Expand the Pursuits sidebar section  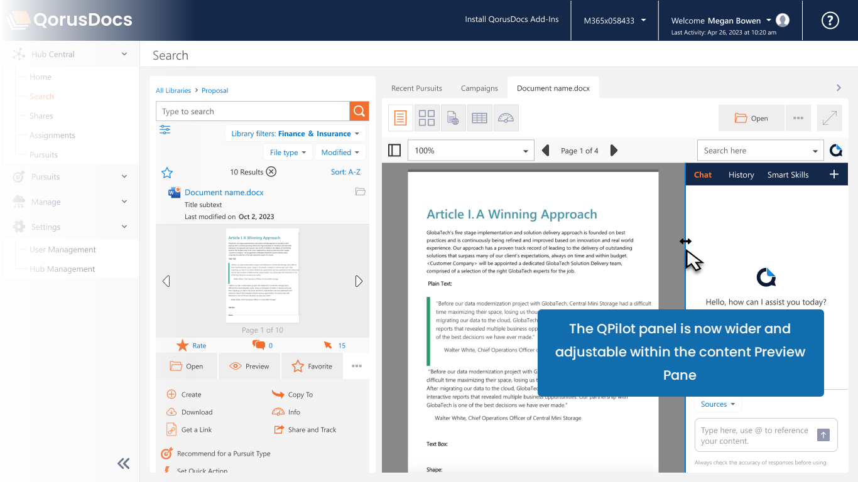[x=124, y=176]
